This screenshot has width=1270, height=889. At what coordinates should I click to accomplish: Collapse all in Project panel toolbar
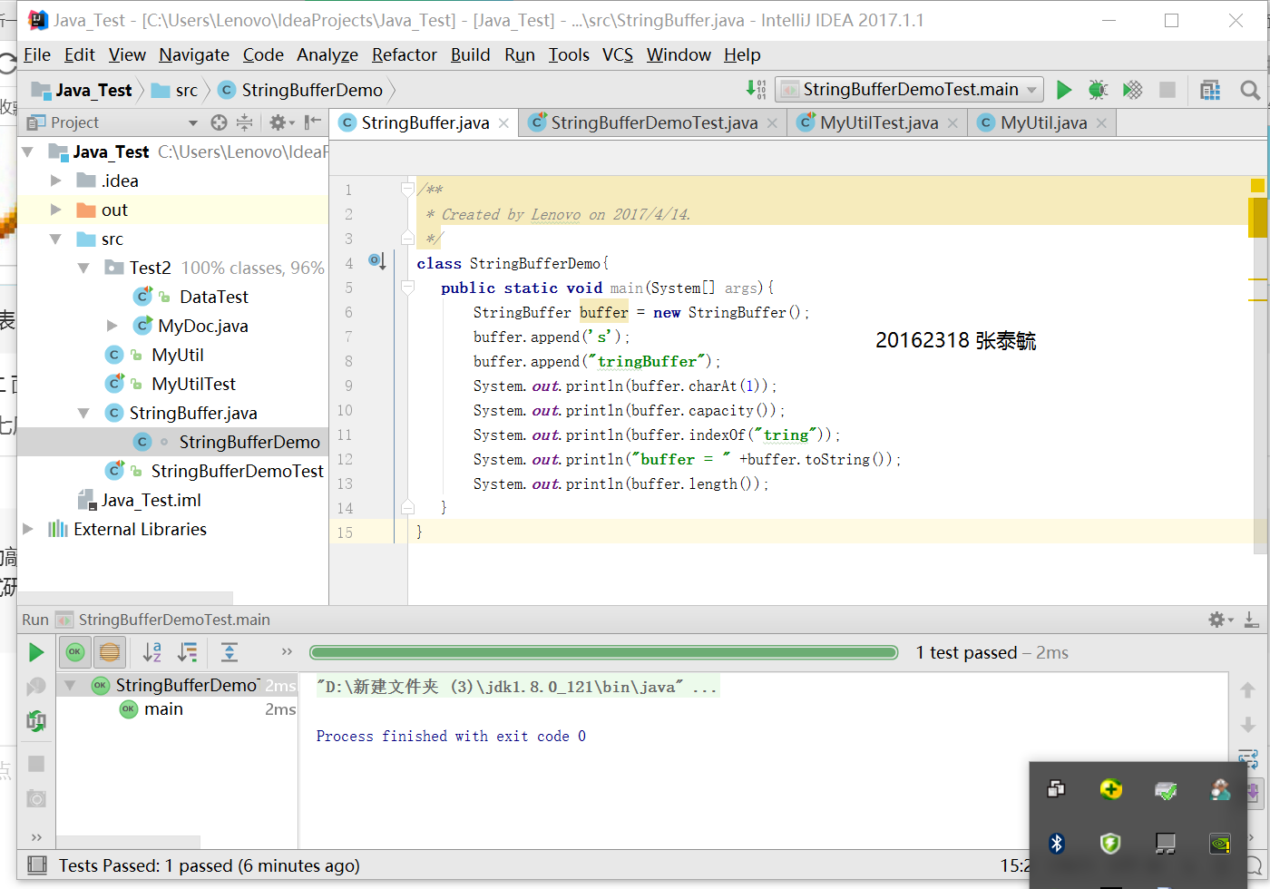(244, 122)
